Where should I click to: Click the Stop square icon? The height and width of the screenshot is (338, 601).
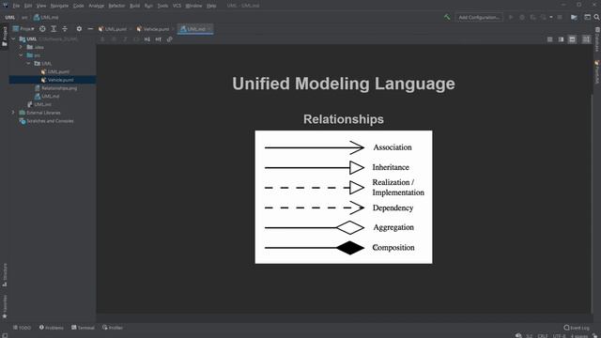560,17
